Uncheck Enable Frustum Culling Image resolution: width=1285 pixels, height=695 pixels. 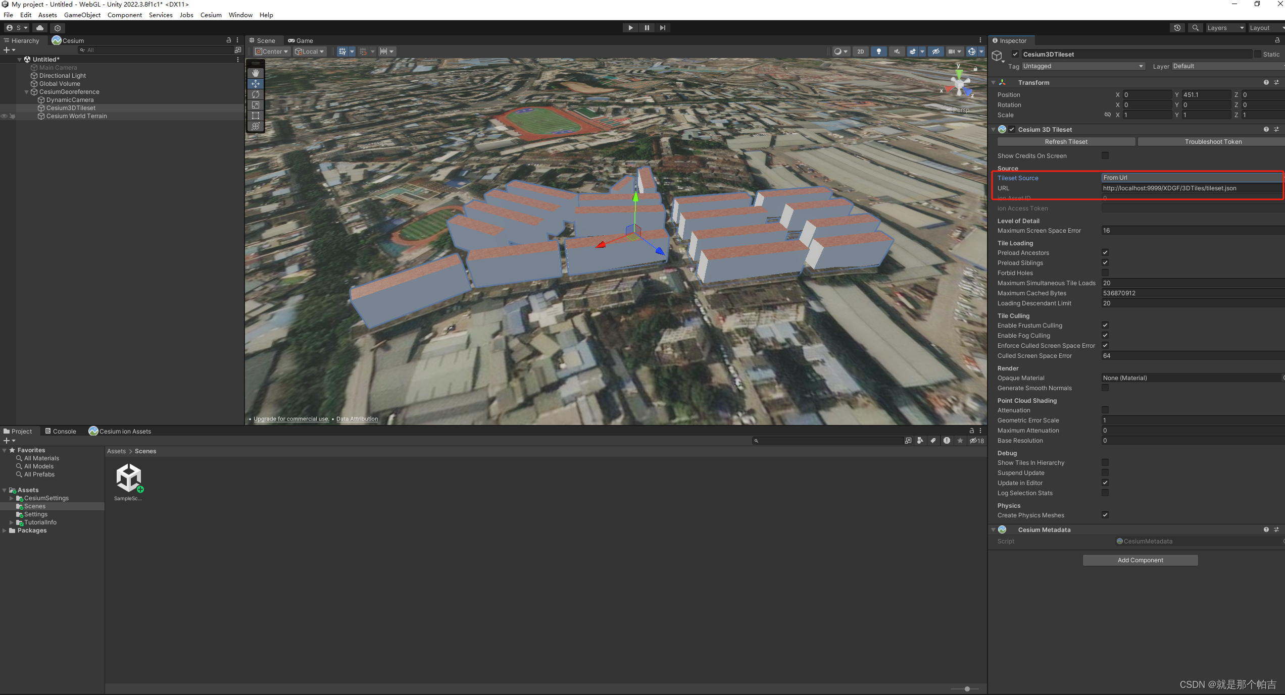pos(1105,325)
